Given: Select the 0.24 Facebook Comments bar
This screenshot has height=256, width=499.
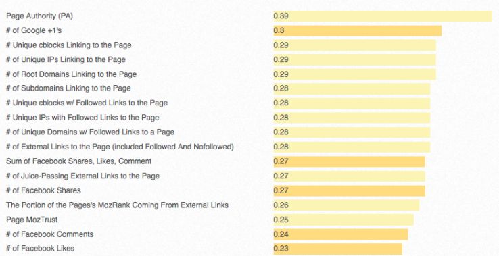Looking at the screenshot, I should point(341,234).
